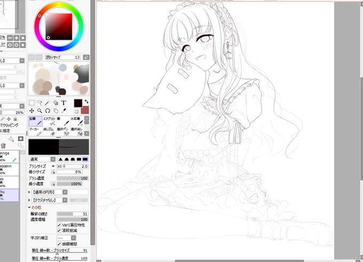
Task: Select the lasso selection tool
Action: pyautogui.click(x=40, y=103)
